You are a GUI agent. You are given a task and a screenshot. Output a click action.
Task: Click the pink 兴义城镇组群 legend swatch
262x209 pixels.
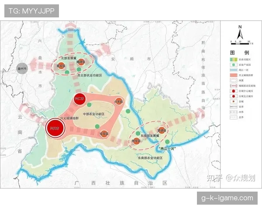[233, 74]
